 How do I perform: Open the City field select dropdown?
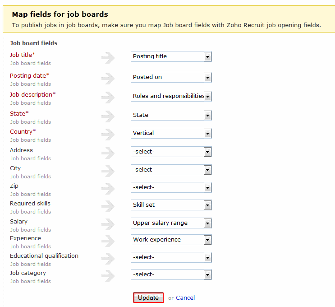pos(171,170)
